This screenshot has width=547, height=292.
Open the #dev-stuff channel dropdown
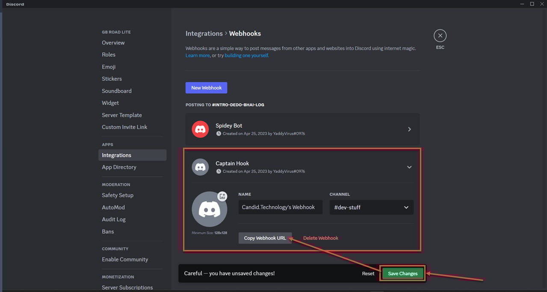(371, 207)
